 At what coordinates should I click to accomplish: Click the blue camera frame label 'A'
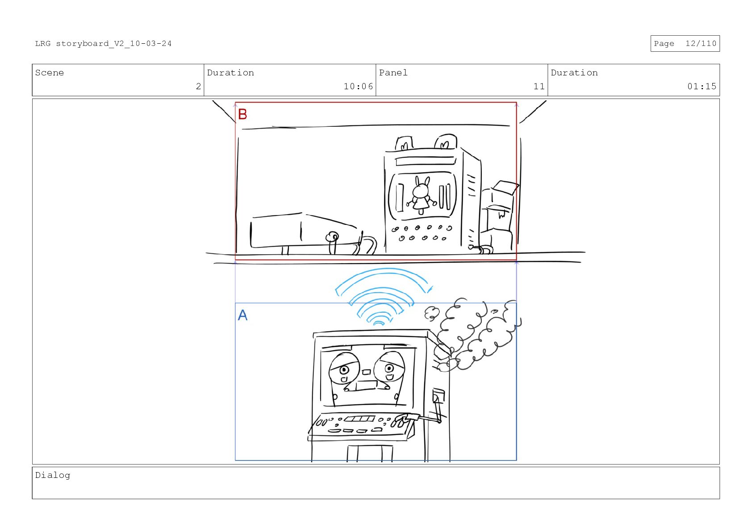pyautogui.click(x=242, y=315)
